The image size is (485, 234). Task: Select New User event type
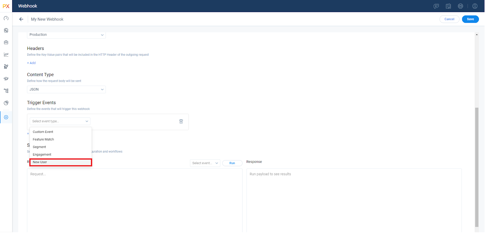(x=61, y=162)
